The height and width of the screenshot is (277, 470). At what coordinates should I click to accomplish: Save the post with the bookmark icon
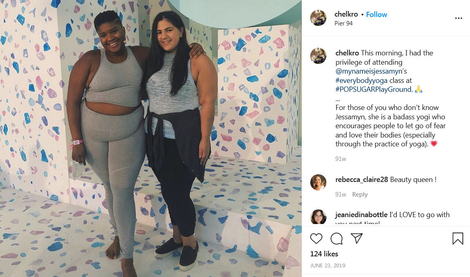pyautogui.click(x=458, y=239)
